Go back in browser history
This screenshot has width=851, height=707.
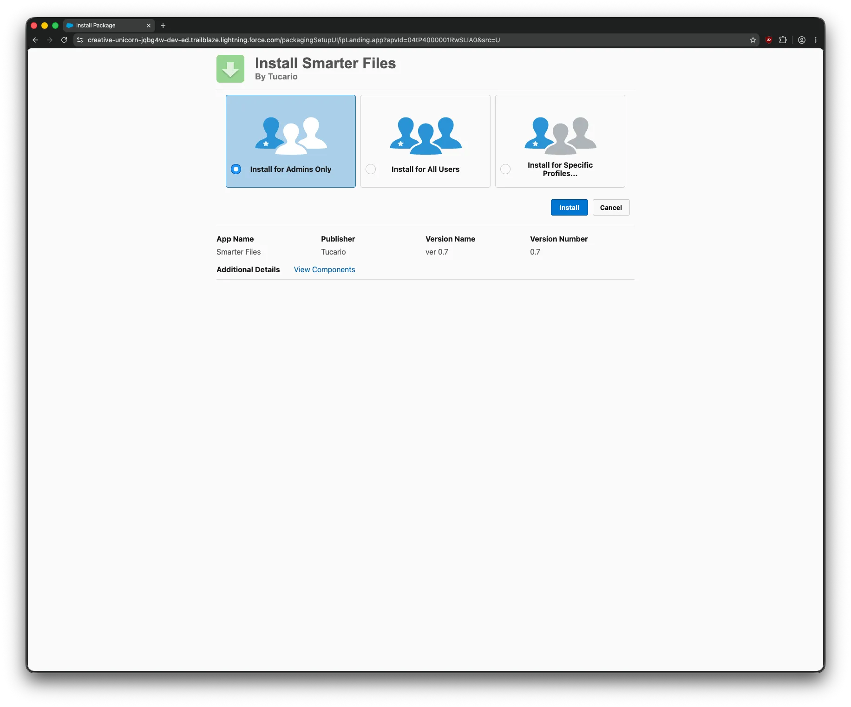pos(35,40)
